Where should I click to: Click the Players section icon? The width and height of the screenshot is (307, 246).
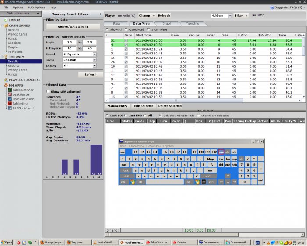coord(5,80)
